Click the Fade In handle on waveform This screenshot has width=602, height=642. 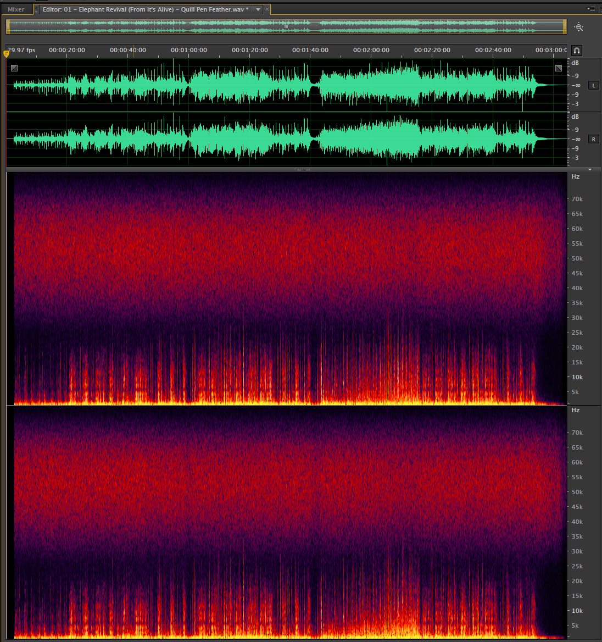coord(14,68)
